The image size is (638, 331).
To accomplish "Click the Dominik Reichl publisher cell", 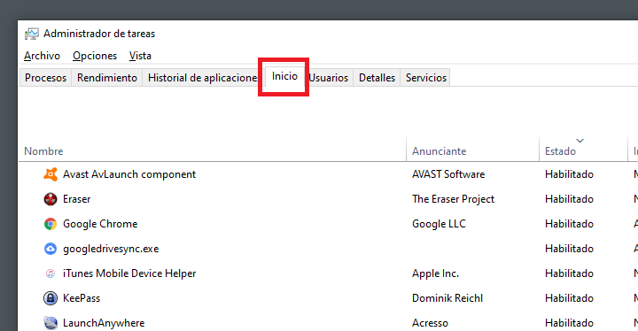I will (x=447, y=298).
